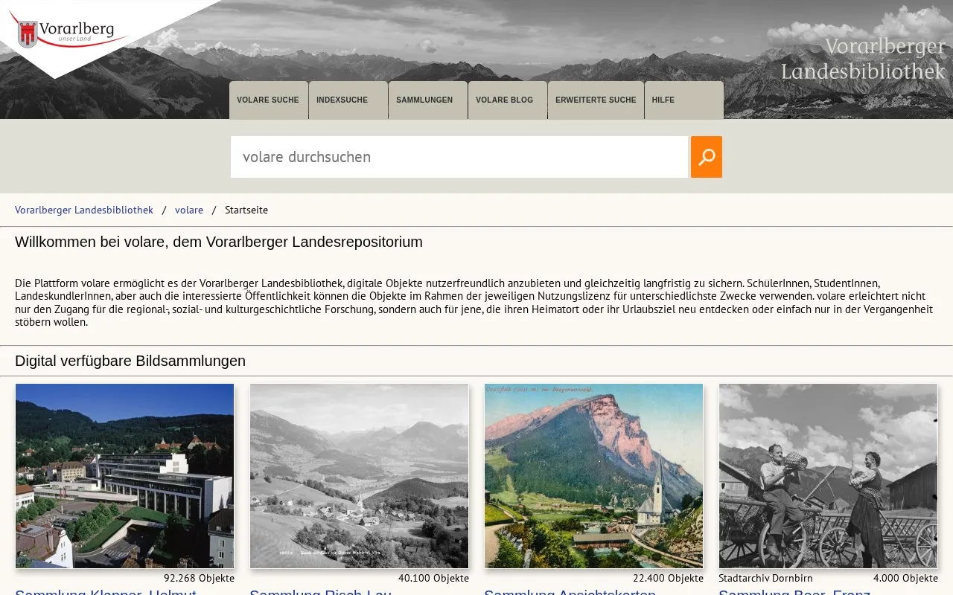Follow the volare breadcrumb link
The image size is (953, 595).
189,210
